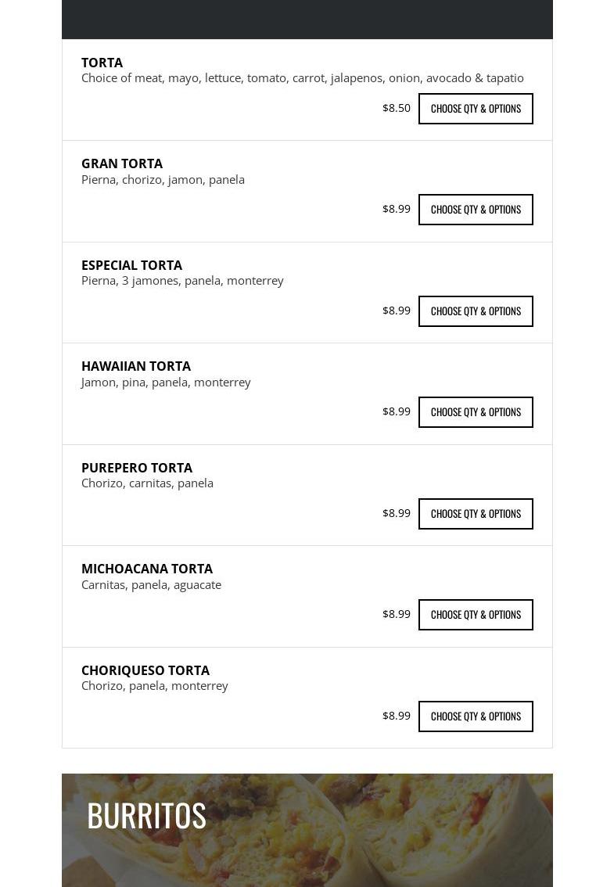Open Purepero Torta quantity and options

(x=476, y=514)
